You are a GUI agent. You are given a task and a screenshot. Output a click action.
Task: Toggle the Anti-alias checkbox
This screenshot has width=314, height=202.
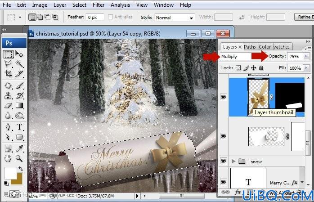[x=110, y=17]
